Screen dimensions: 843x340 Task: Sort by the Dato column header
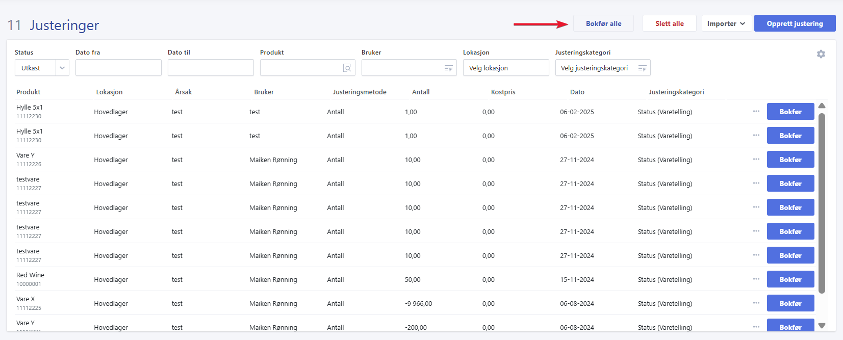[x=577, y=92]
